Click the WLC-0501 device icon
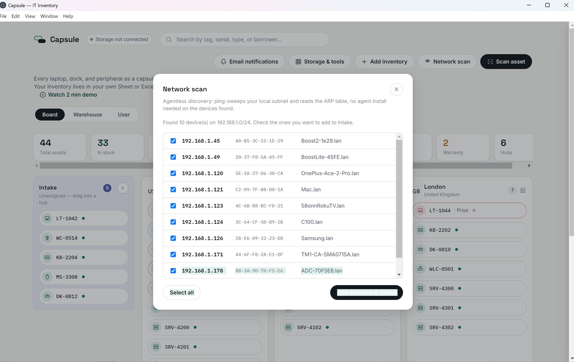This screenshot has width=574, height=362. (420, 269)
